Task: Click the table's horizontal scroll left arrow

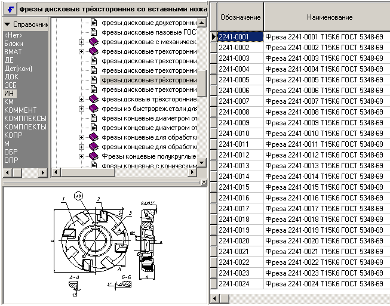Action: (215, 298)
